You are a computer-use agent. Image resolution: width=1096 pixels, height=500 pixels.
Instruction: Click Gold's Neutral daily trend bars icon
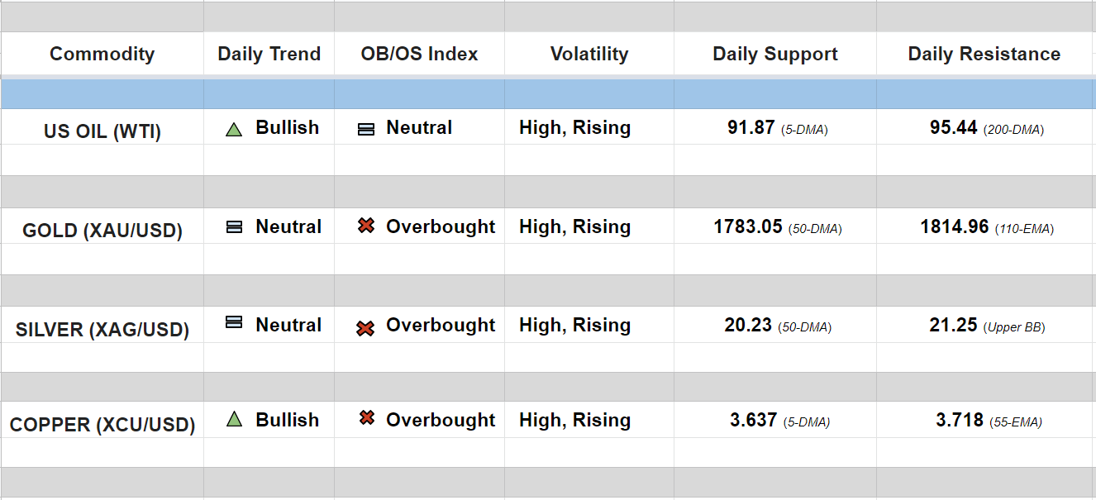(234, 227)
